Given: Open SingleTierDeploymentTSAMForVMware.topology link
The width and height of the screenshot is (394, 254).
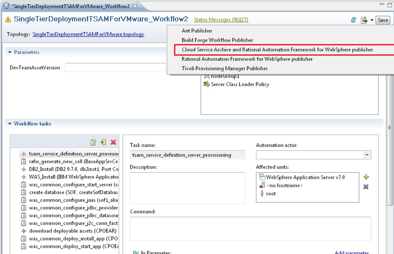Looking at the screenshot, I should pyautogui.click(x=88, y=34).
